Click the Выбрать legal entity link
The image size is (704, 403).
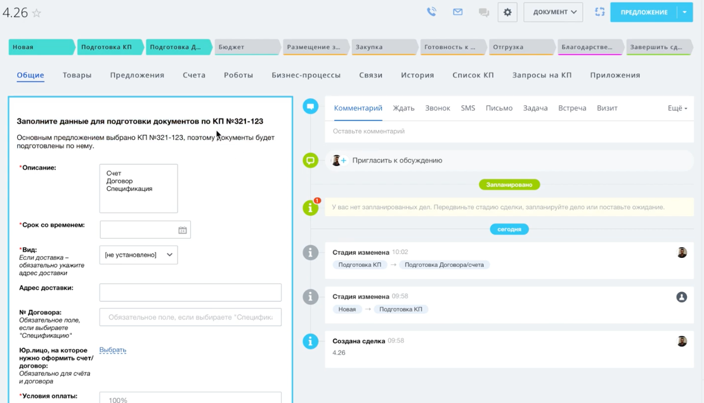[x=113, y=350]
